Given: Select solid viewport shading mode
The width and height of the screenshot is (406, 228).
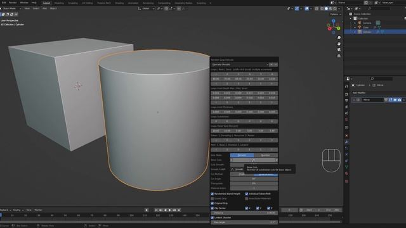Looking at the screenshot, I should 326,8.
